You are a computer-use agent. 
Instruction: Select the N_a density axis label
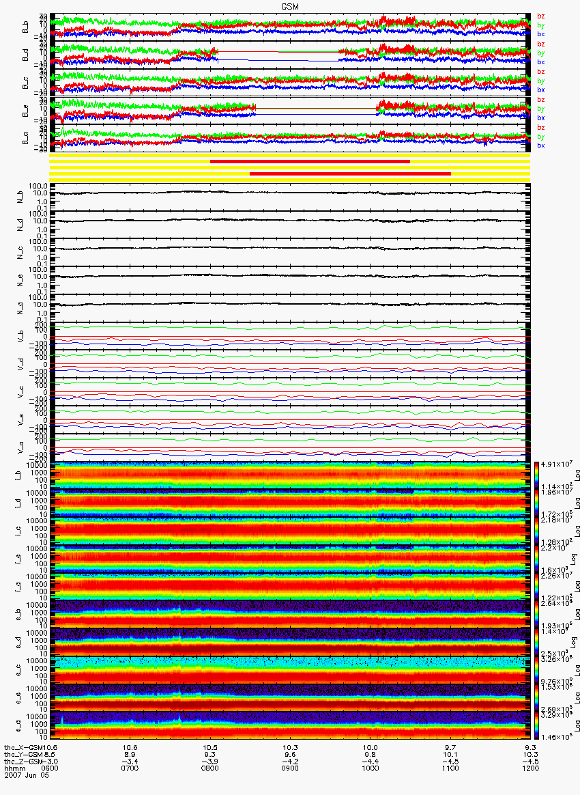point(20,309)
